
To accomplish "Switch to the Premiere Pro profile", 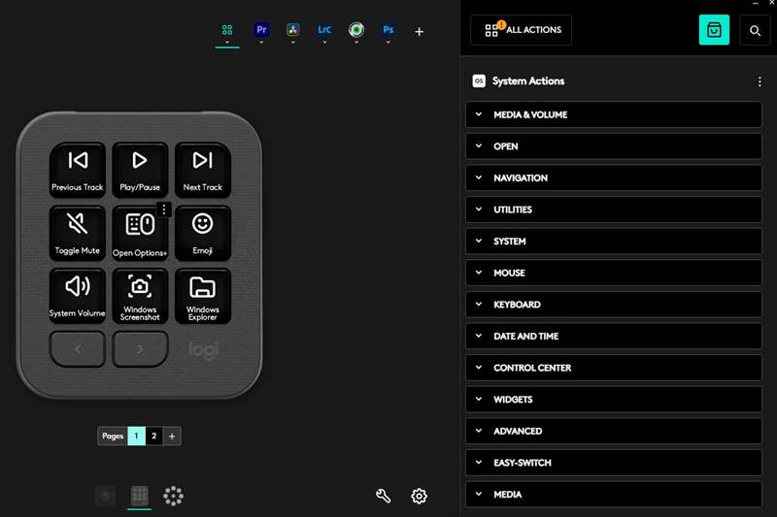I will point(261,30).
